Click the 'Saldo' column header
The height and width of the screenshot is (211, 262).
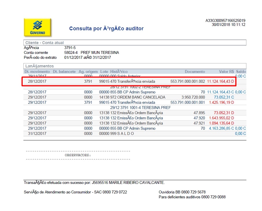point(241,71)
